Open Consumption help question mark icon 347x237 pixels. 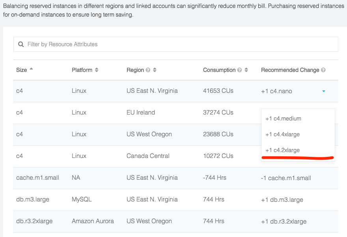coord(239,70)
